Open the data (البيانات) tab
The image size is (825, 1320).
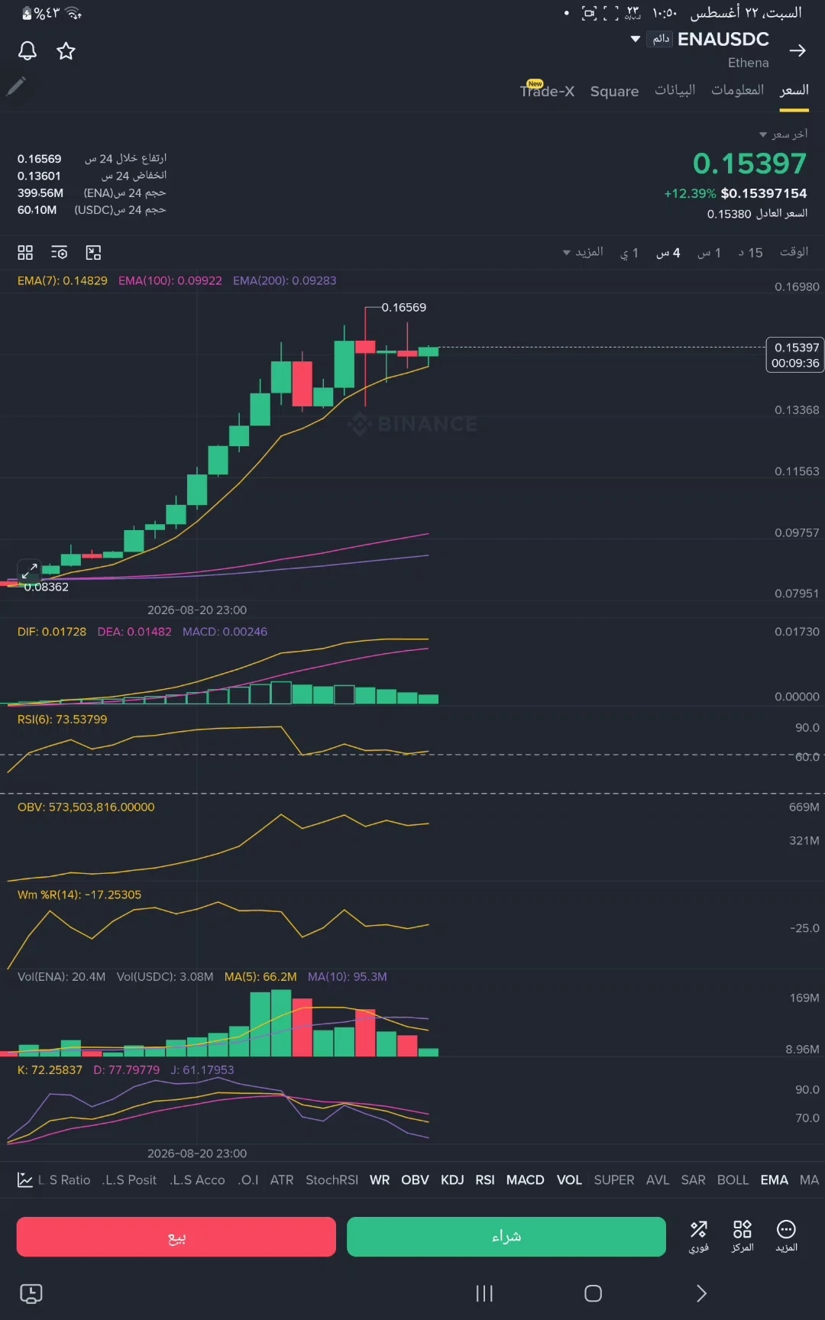pos(675,90)
